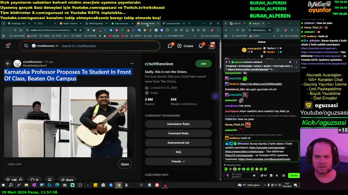
Task: Open extensions puzzle icon in kick window
Action: (x=278, y=30)
